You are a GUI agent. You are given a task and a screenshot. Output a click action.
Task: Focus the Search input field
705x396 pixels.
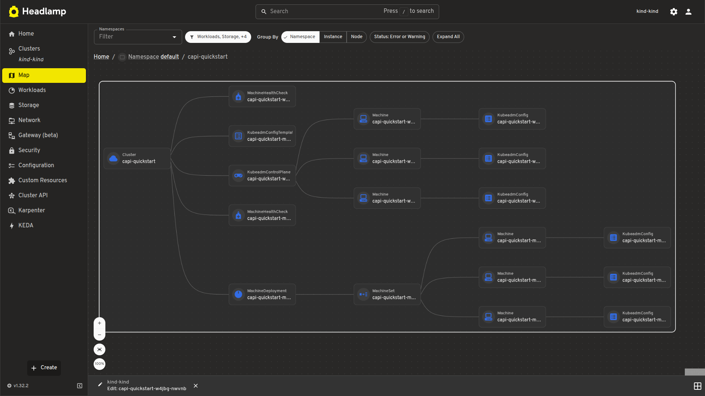click(x=347, y=12)
